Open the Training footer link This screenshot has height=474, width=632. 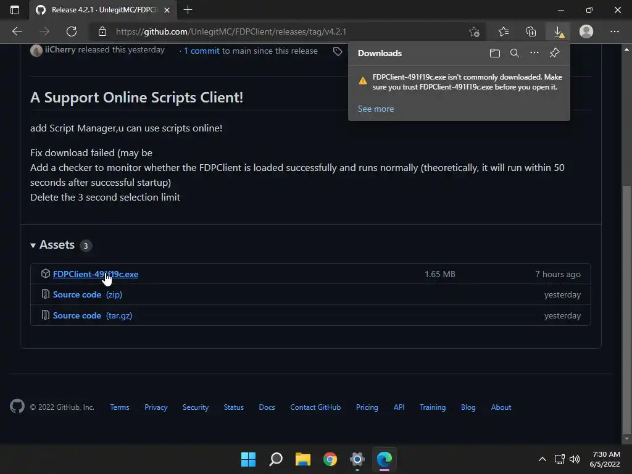(x=433, y=407)
